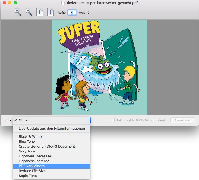This screenshot has height=180, width=199.
Task: Click the page number field
Action: pyautogui.click(x=72, y=13)
